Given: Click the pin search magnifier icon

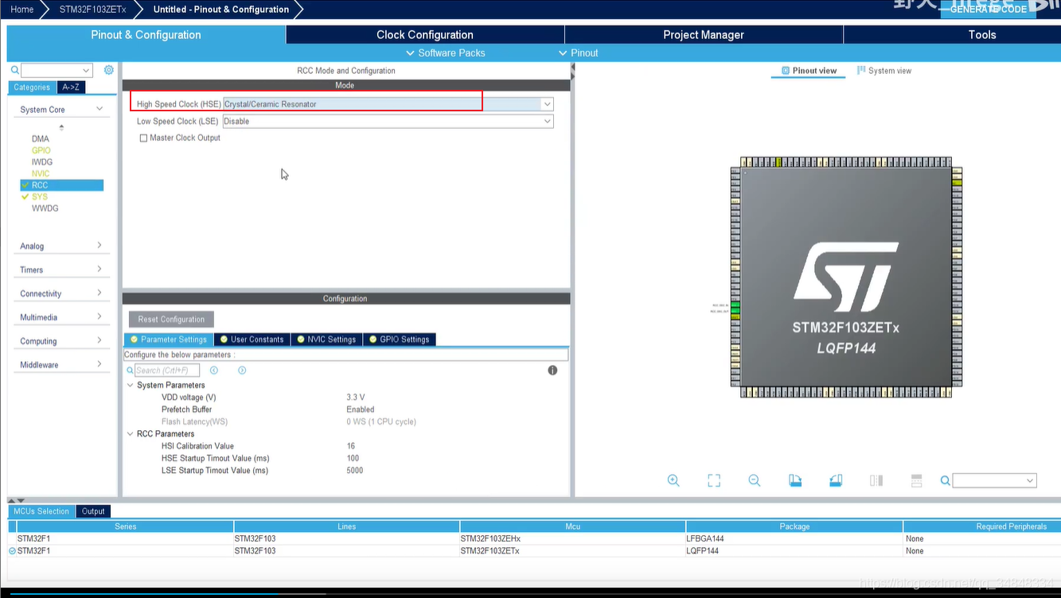Looking at the screenshot, I should point(945,480).
